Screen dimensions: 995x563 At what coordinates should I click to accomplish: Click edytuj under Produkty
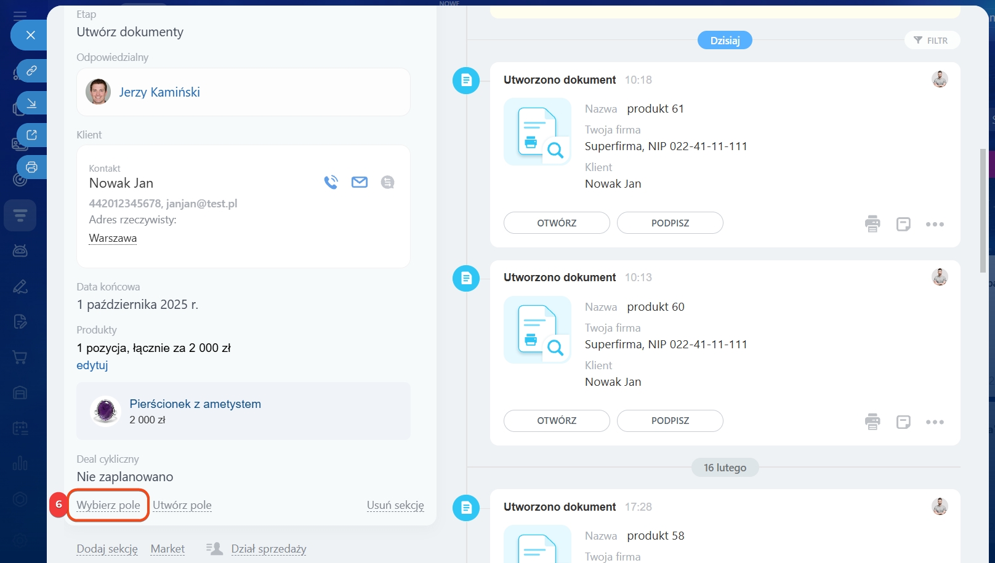point(92,365)
